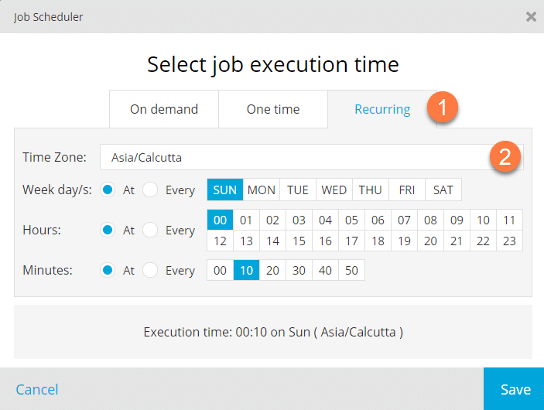
Task: Toggle hour 05
Action: coord(351,220)
